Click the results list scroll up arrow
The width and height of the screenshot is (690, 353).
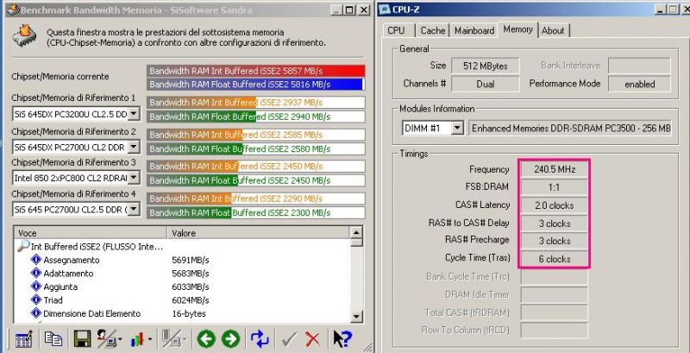coord(357,233)
